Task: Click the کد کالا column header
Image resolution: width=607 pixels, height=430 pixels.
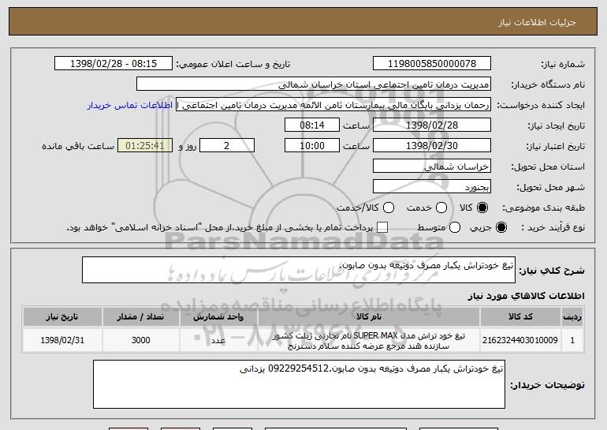Action: pos(520,317)
